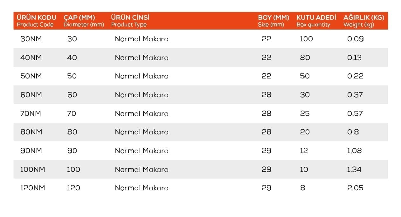Click the ÜRÜN KODU column header
401x217 pixels.
[x=36, y=21]
